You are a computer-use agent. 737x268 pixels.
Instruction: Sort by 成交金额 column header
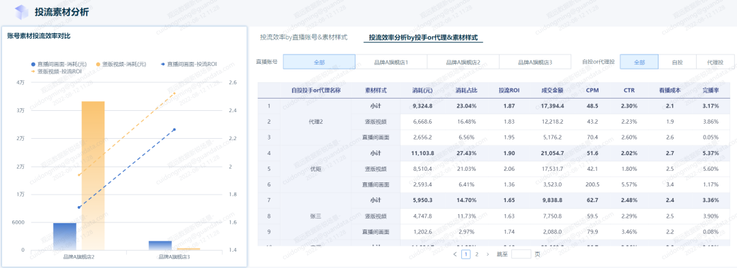(552, 90)
